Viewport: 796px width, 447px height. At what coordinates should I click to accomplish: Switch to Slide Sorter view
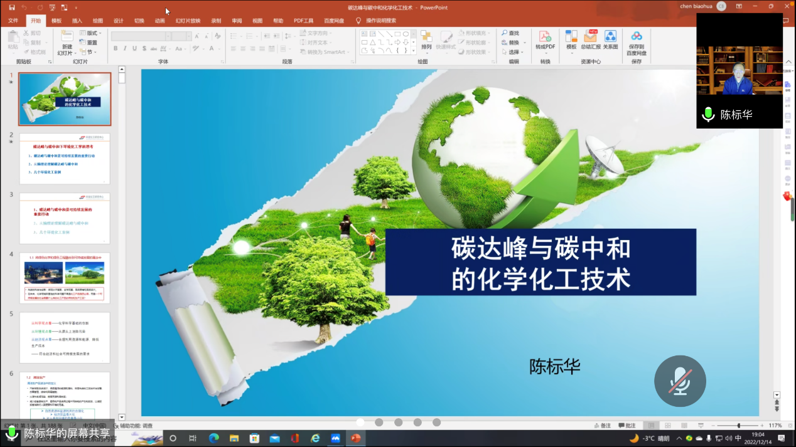pyautogui.click(x=668, y=426)
